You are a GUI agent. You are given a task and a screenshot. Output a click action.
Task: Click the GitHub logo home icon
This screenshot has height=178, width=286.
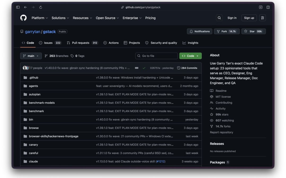point(23,18)
